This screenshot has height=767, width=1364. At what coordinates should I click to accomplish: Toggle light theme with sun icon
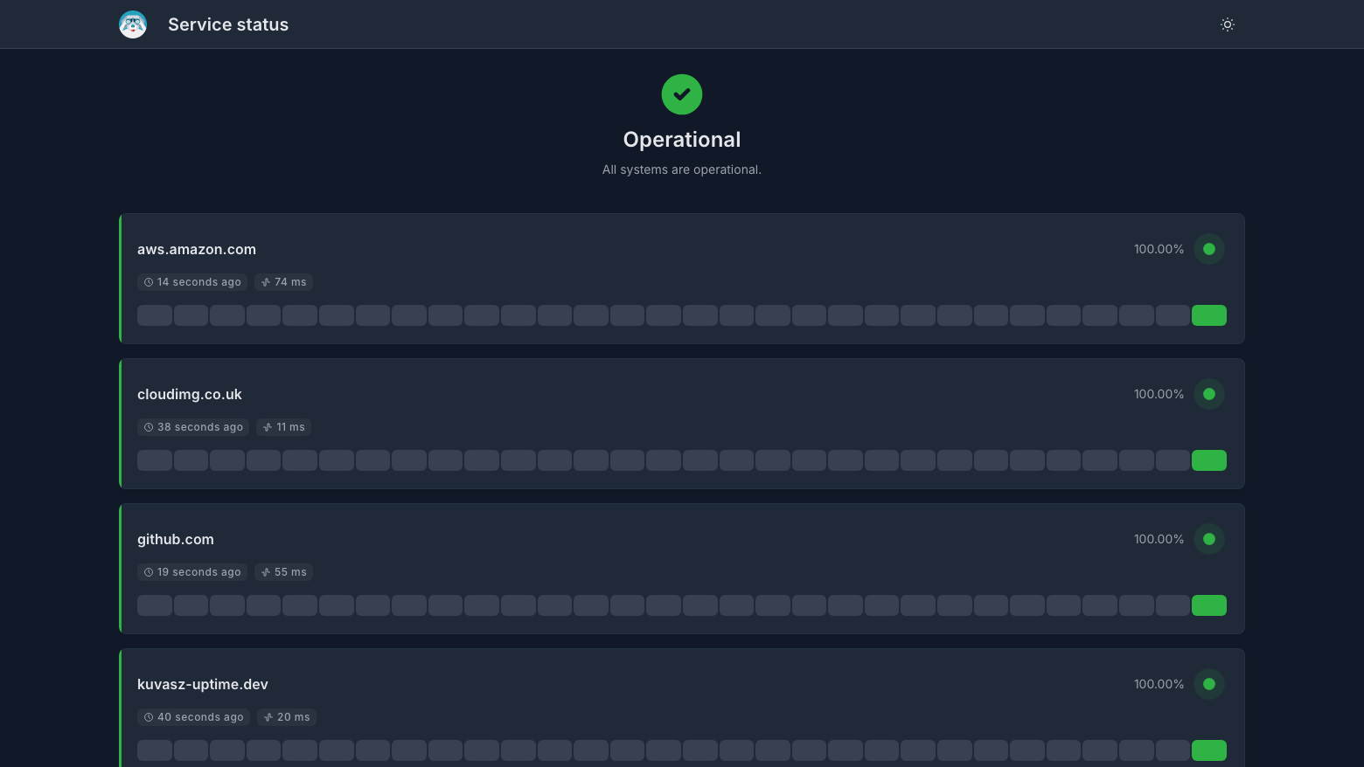pyautogui.click(x=1228, y=24)
